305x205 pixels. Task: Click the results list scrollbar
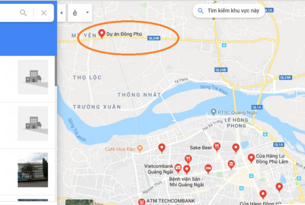[x=56, y=71]
